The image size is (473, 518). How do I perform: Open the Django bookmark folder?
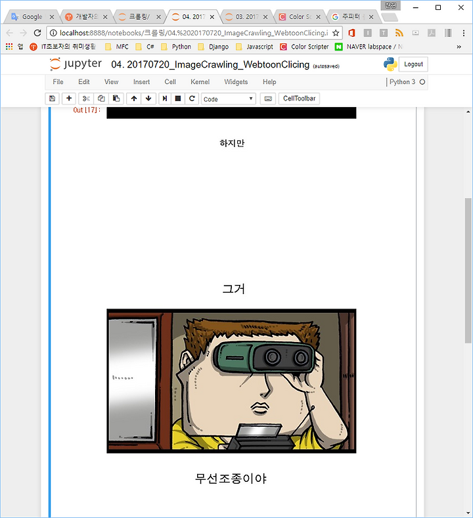pyautogui.click(x=214, y=47)
